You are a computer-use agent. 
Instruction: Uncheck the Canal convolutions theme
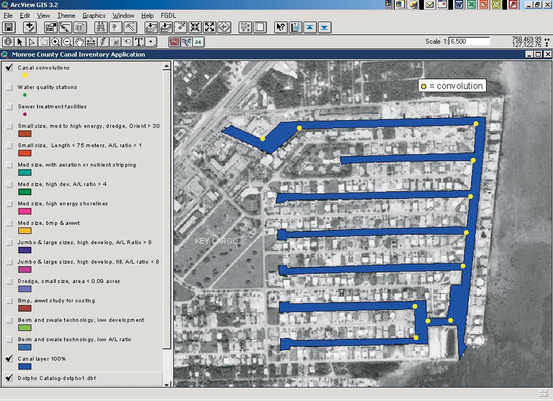tap(9, 67)
